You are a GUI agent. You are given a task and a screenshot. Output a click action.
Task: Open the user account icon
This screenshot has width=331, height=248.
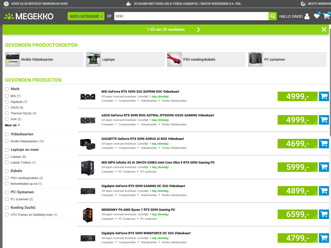point(307,16)
